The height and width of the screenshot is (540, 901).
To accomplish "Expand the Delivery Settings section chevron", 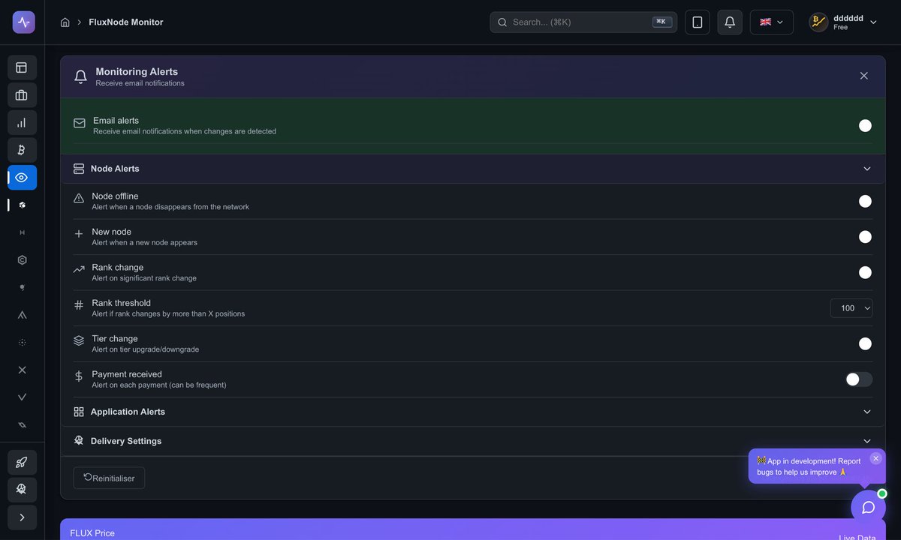I will [x=867, y=441].
